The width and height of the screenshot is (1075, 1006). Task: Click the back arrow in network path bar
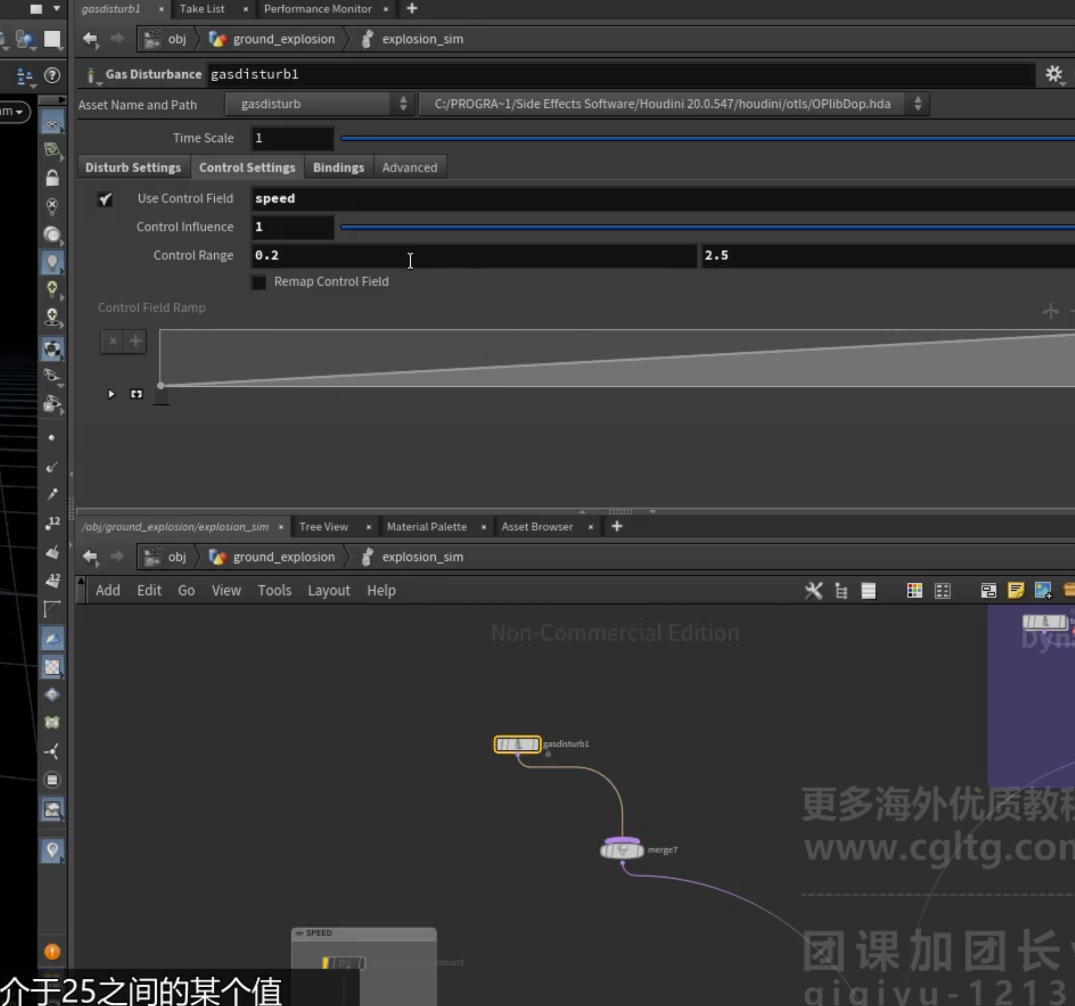(x=90, y=557)
